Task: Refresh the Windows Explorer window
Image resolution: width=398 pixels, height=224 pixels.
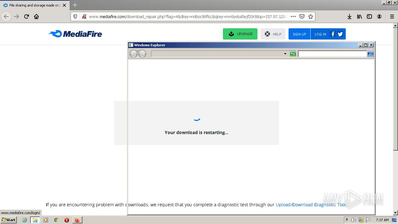Action: [293, 54]
